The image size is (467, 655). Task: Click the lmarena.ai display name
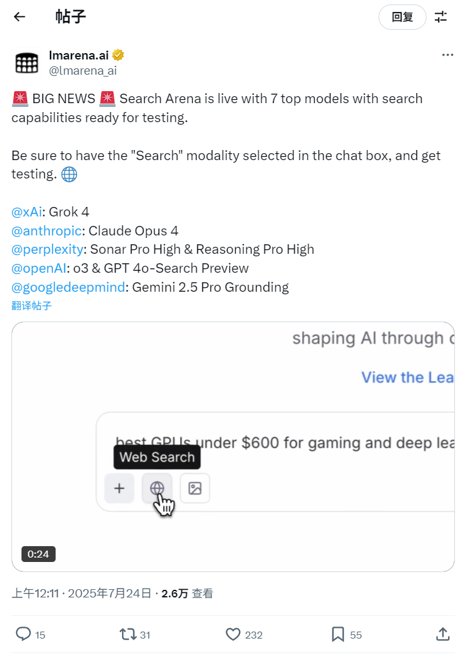pyautogui.click(x=79, y=55)
